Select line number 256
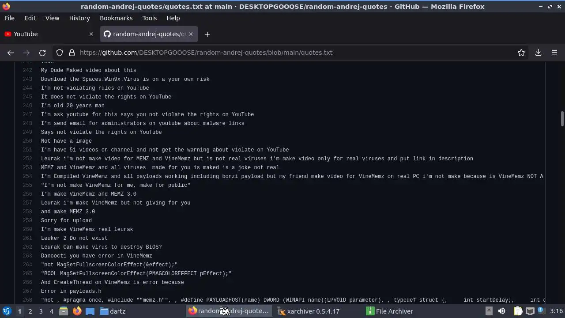 [x=27, y=194]
